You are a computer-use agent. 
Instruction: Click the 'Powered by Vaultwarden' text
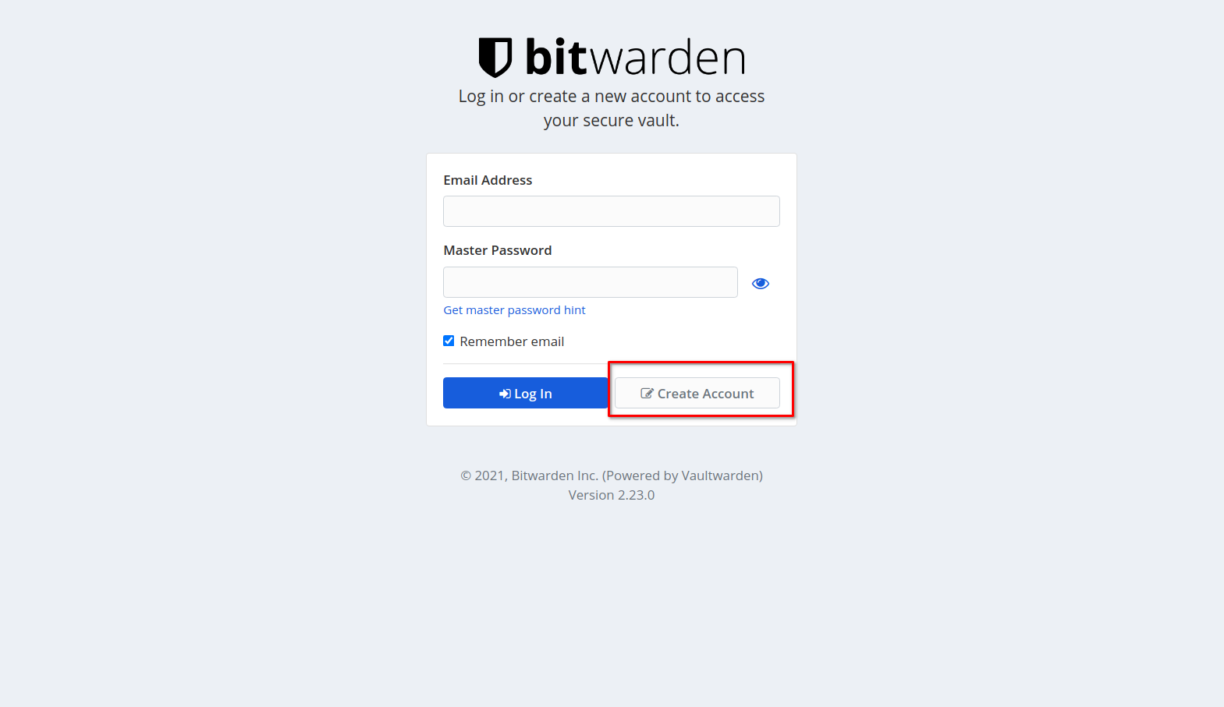point(683,475)
